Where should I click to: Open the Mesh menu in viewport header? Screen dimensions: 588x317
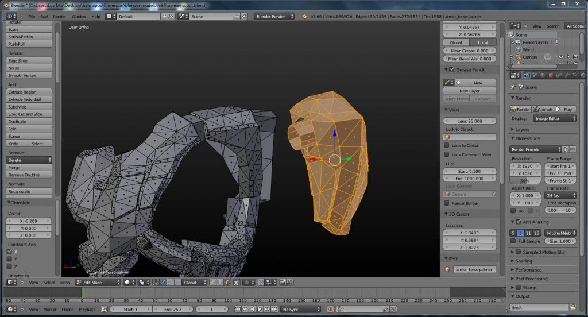point(65,283)
